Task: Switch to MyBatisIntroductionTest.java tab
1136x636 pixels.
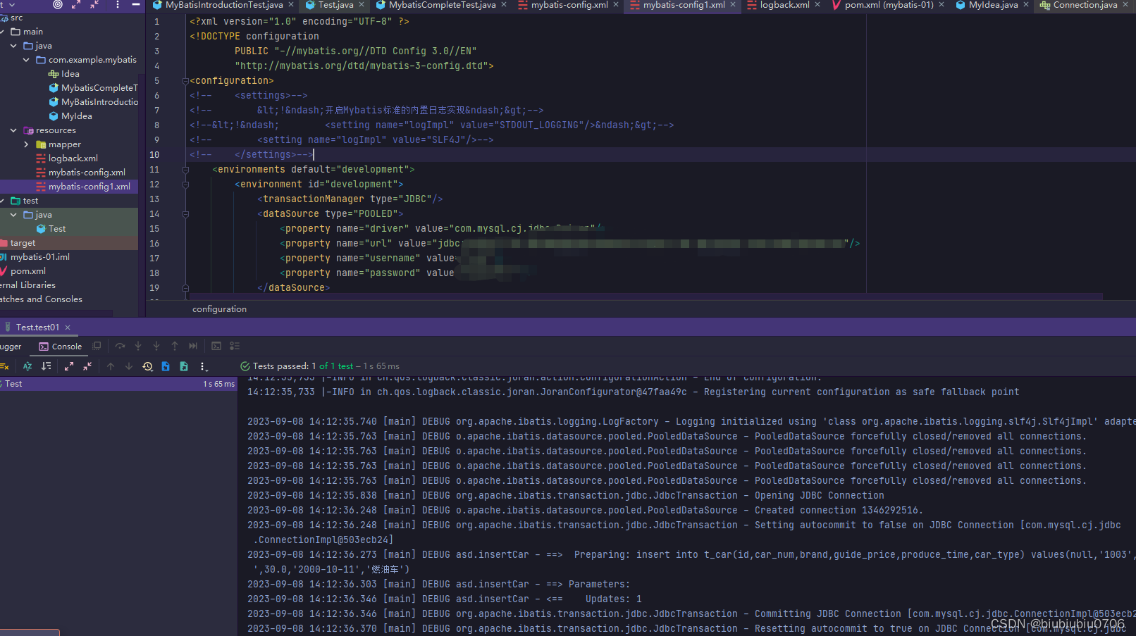Action: pos(224,5)
